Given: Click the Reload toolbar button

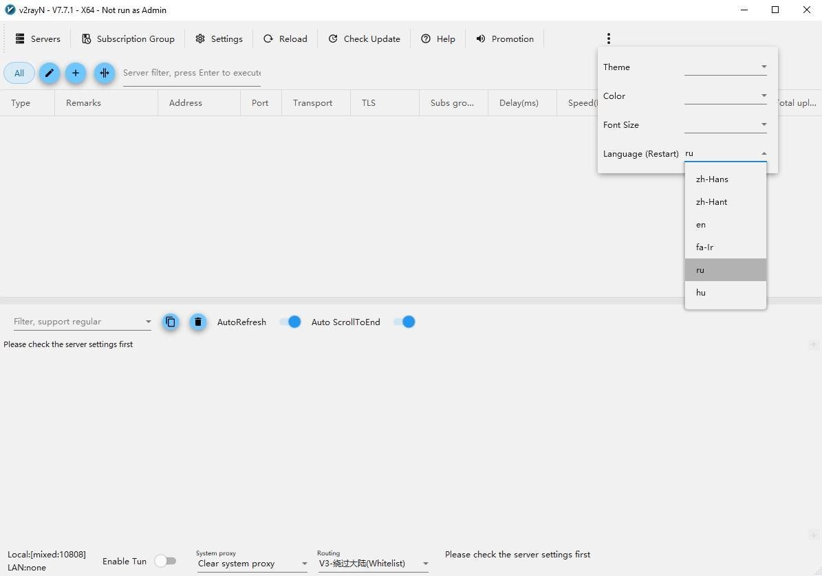Looking at the screenshot, I should [x=285, y=38].
